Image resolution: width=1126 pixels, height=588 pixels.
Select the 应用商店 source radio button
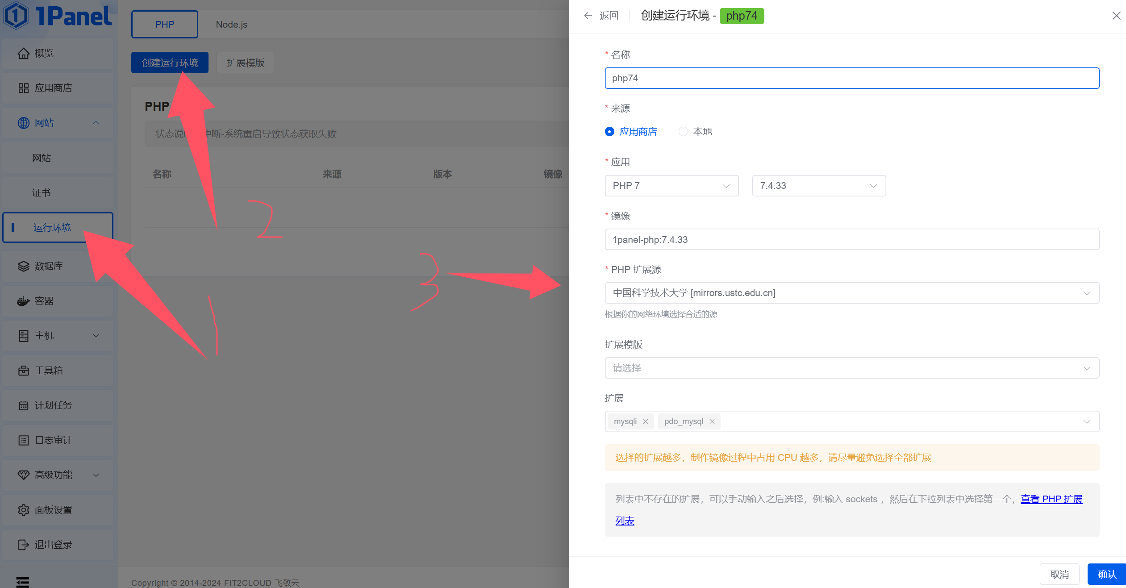pyautogui.click(x=609, y=132)
